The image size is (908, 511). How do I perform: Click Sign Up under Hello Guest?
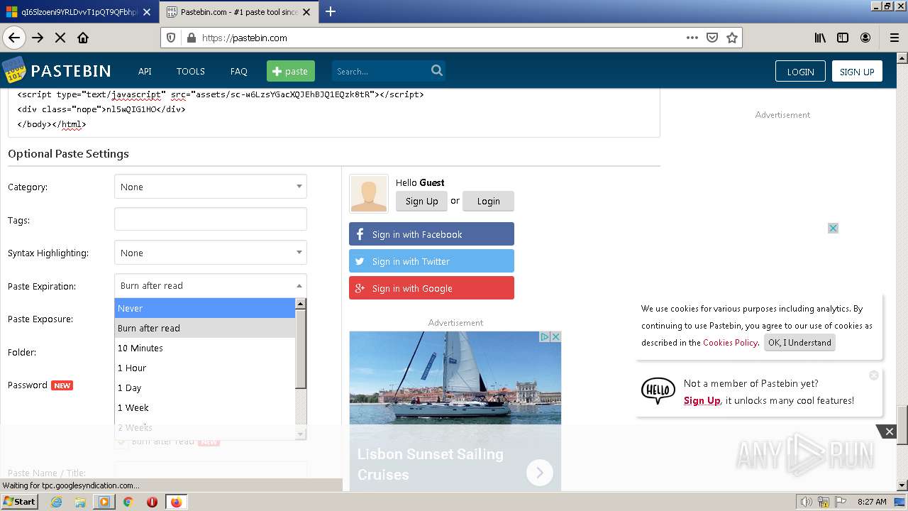tap(421, 201)
